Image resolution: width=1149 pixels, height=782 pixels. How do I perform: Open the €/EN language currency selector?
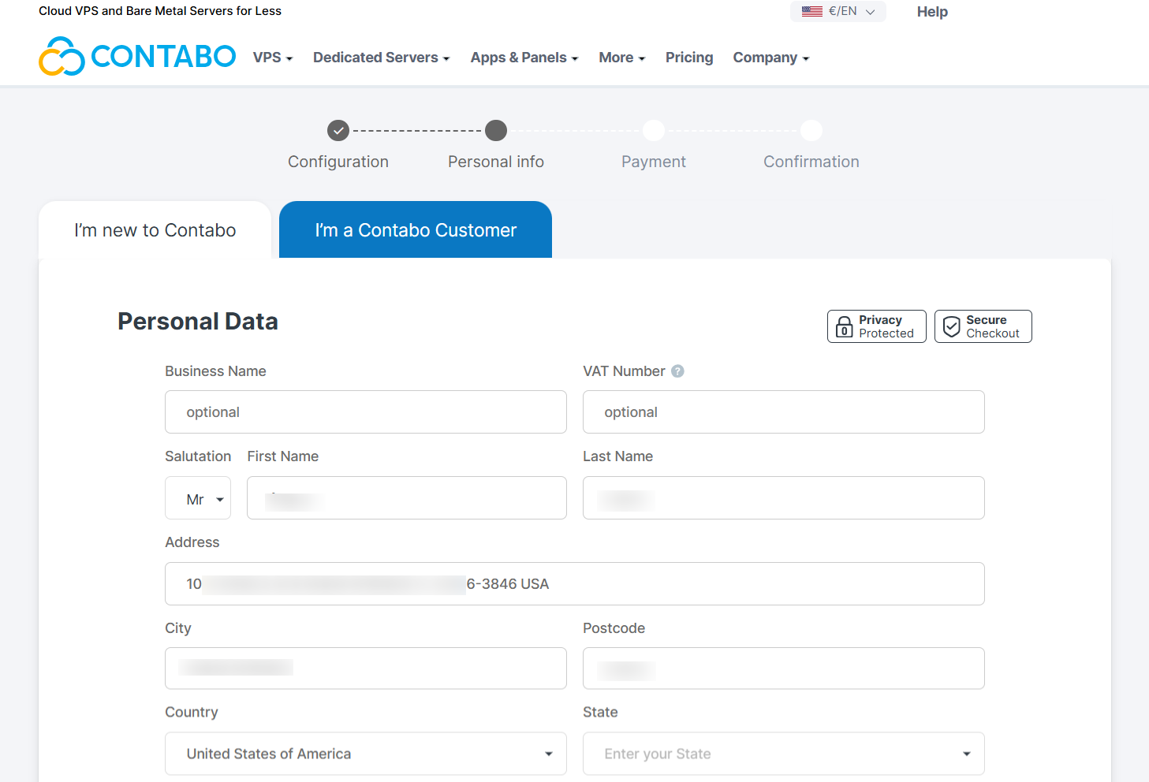click(x=838, y=11)
